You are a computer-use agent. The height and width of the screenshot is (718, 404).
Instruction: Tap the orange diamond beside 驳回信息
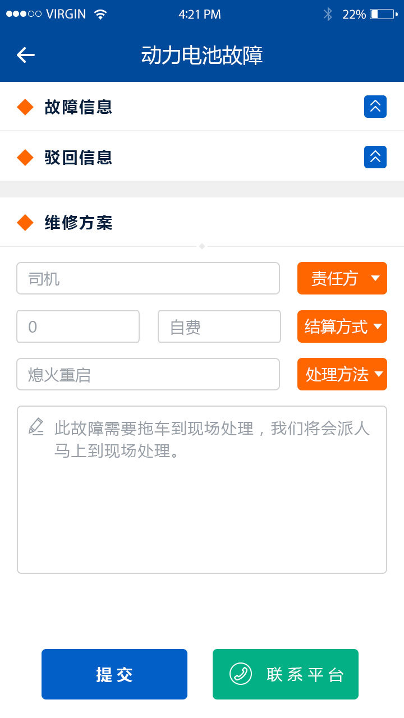click(25, 158)
